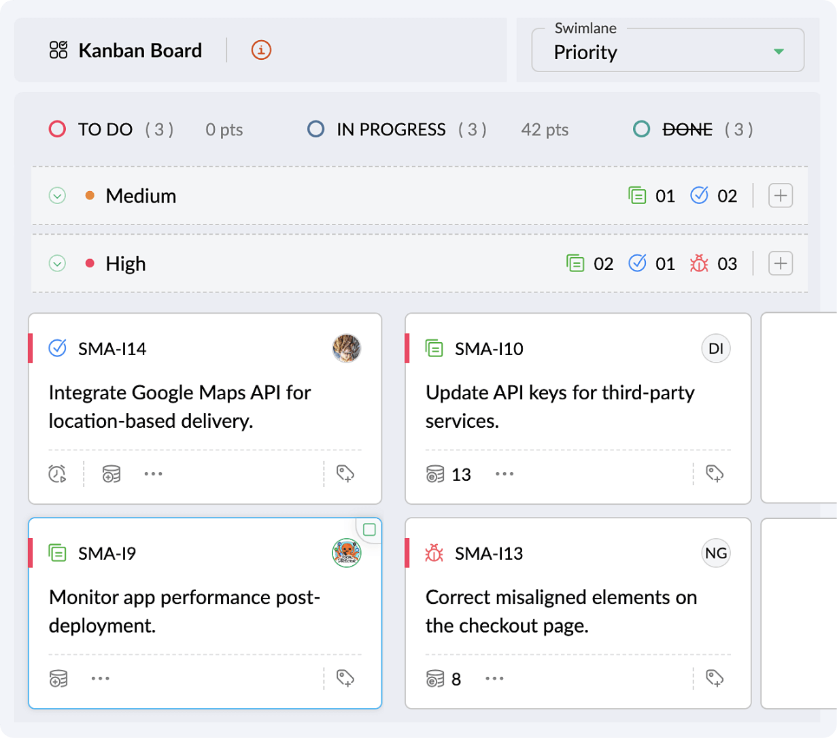The width and height of the screenshot is (837, 738).
Task: Click points icon on SMA-I10 card
Action: coord(435,474)
